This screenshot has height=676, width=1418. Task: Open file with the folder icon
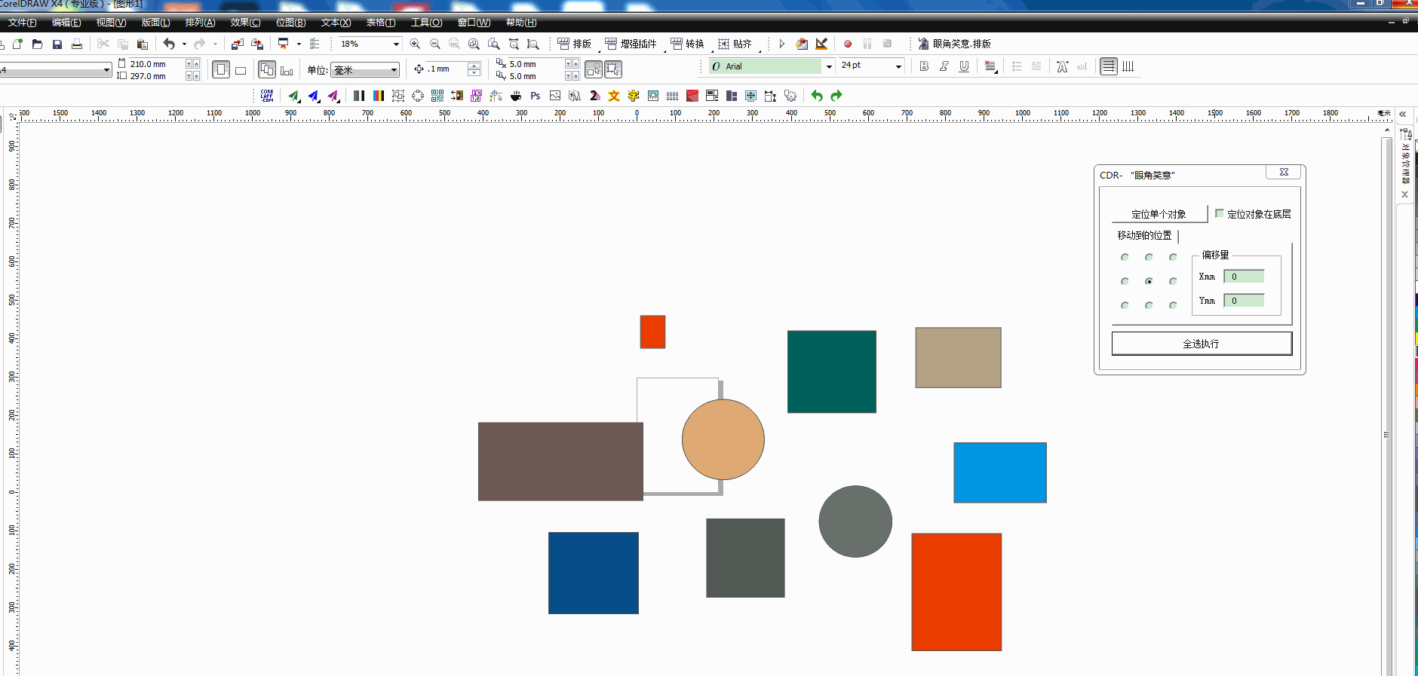37,44
